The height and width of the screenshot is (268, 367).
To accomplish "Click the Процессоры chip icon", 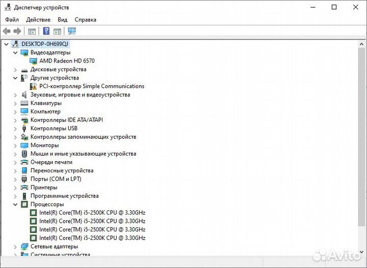I will 24,204.
